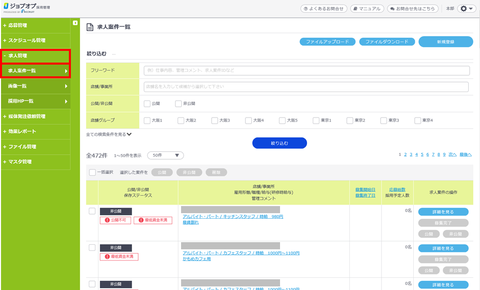Click the Job-Op logo icon
The width and height of the screenshot is (480, 290).
(x=7, y=8)
